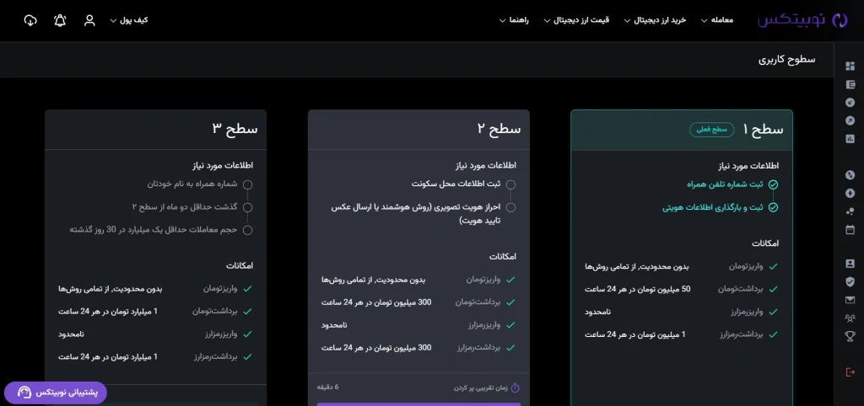Open the کیف پول menu label
Image resolution: width=864 pixels, height=406 pixels.
(x=134, y=20)
